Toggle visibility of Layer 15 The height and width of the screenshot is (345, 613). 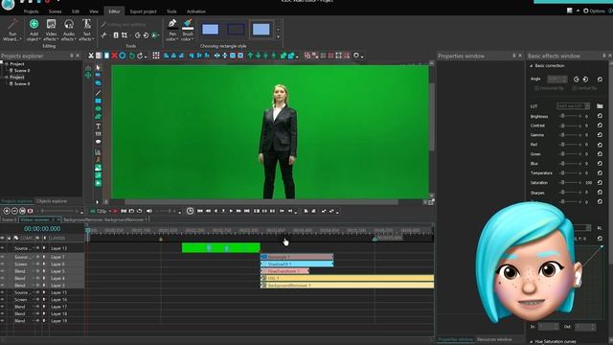pos(3,292)
